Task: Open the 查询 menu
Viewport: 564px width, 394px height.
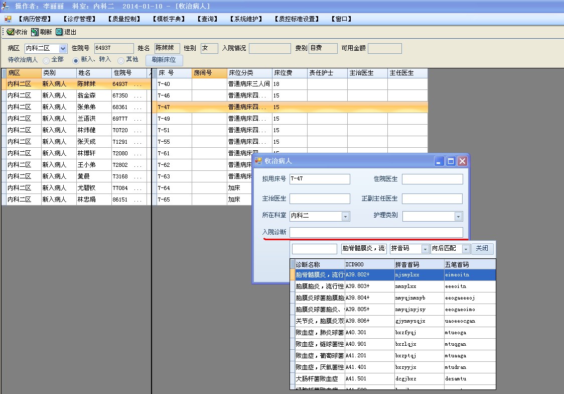Action: coord(208,19)
